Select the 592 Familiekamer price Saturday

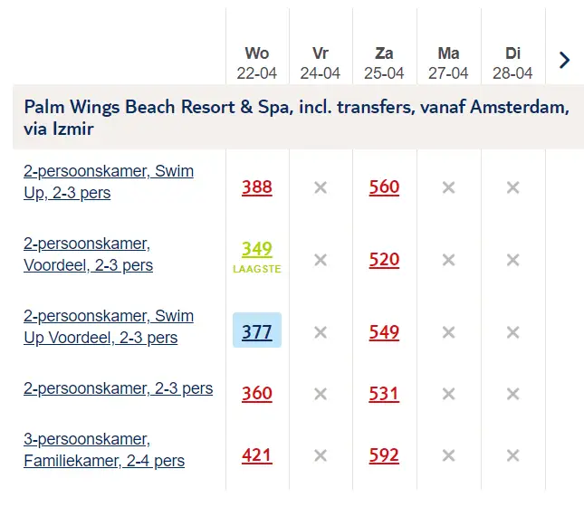pos(384,455)
